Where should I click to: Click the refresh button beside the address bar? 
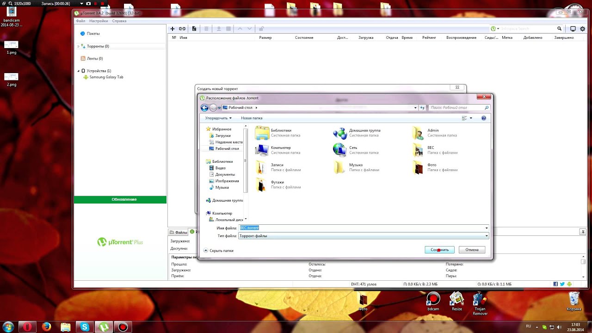coord(422,108)
